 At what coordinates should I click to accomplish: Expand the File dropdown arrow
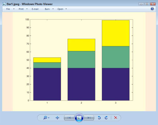point(14,9)
